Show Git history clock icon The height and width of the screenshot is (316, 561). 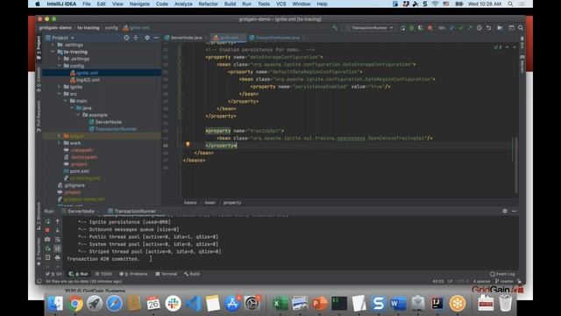pos(479,27)
